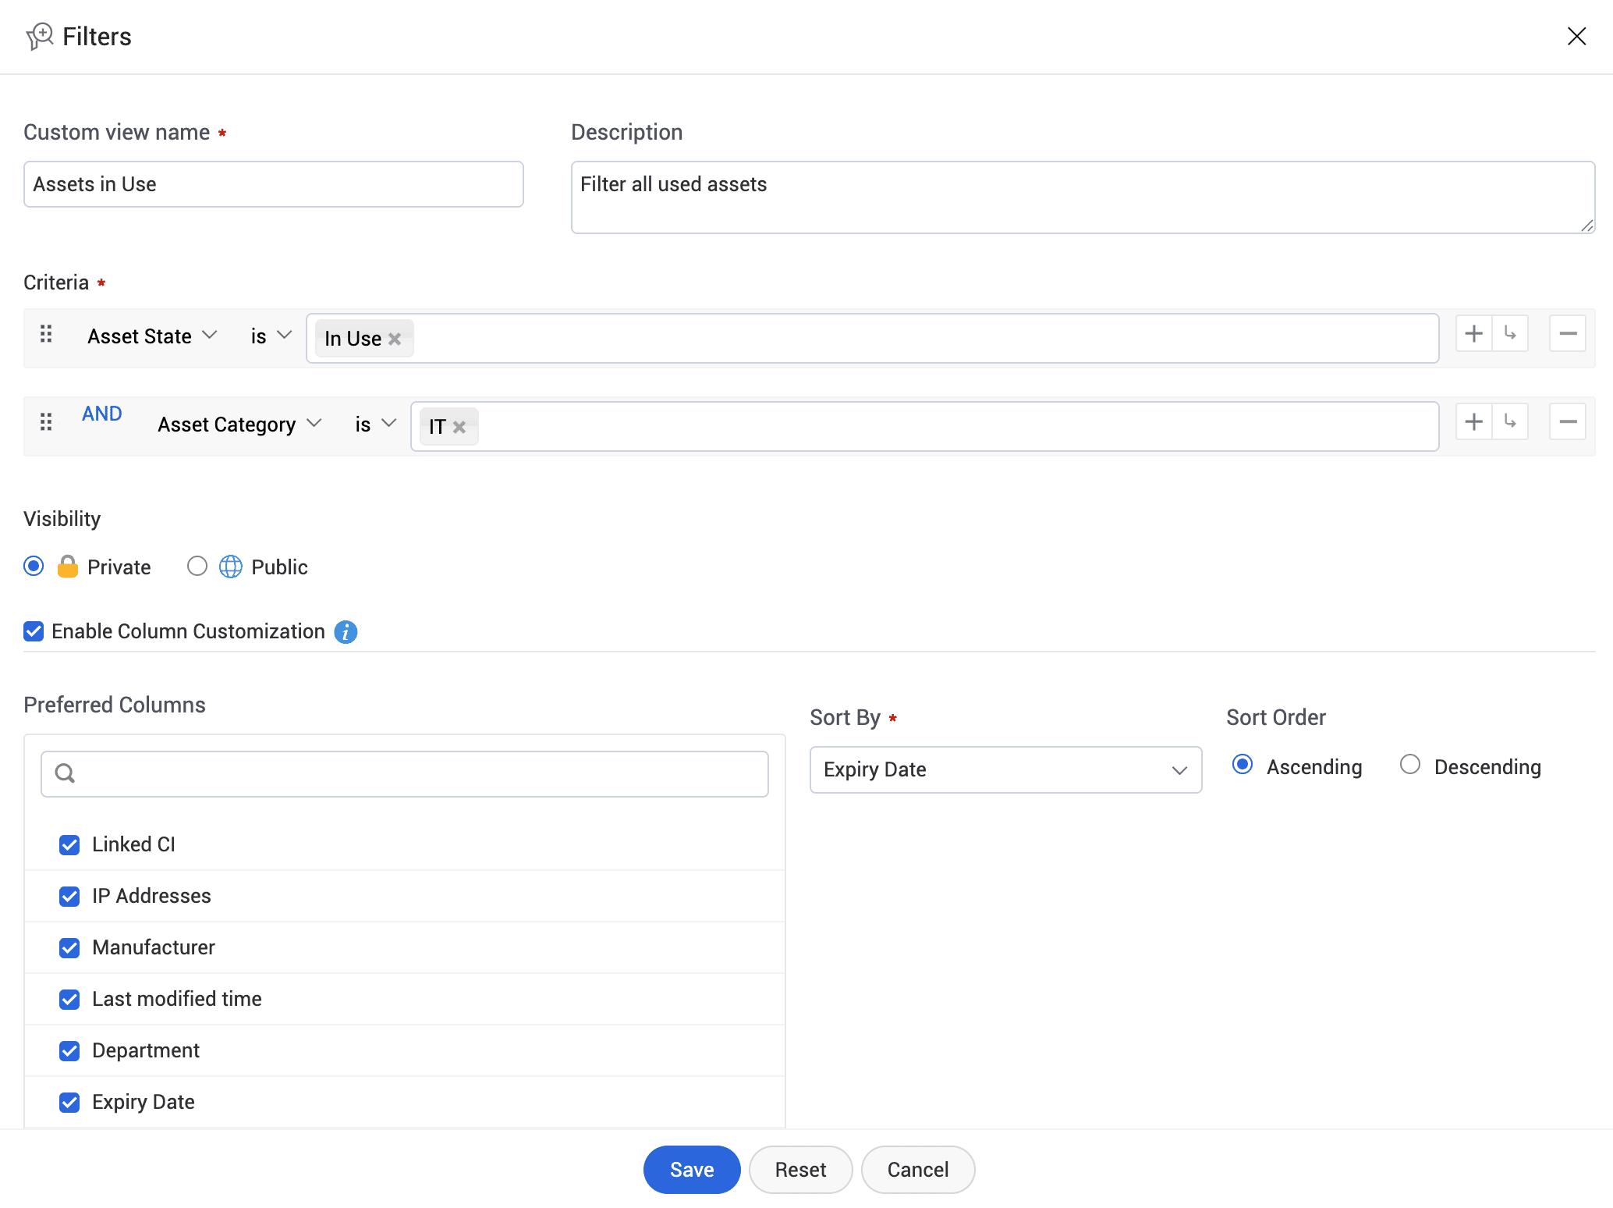Remove the IT tag
The image size is (1613, 1208).
tap(459, 427)
